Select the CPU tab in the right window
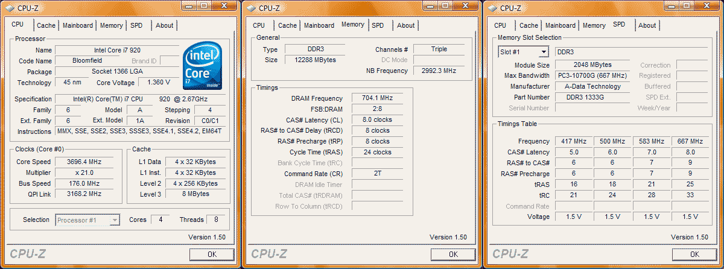This screenshot has height=269, width=724. pyautogui.click(x=500, y=25)
